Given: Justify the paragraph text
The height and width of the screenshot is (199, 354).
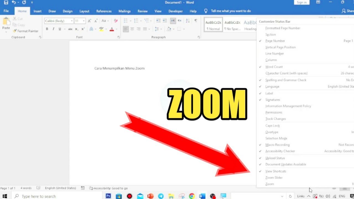Looking at the screenshot, I should [145, 29].
